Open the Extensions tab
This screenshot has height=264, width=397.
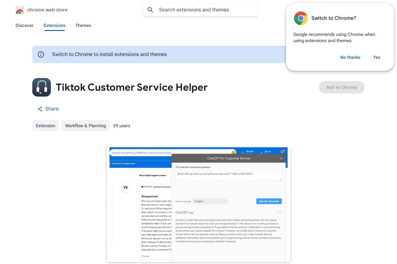point(55,25)
